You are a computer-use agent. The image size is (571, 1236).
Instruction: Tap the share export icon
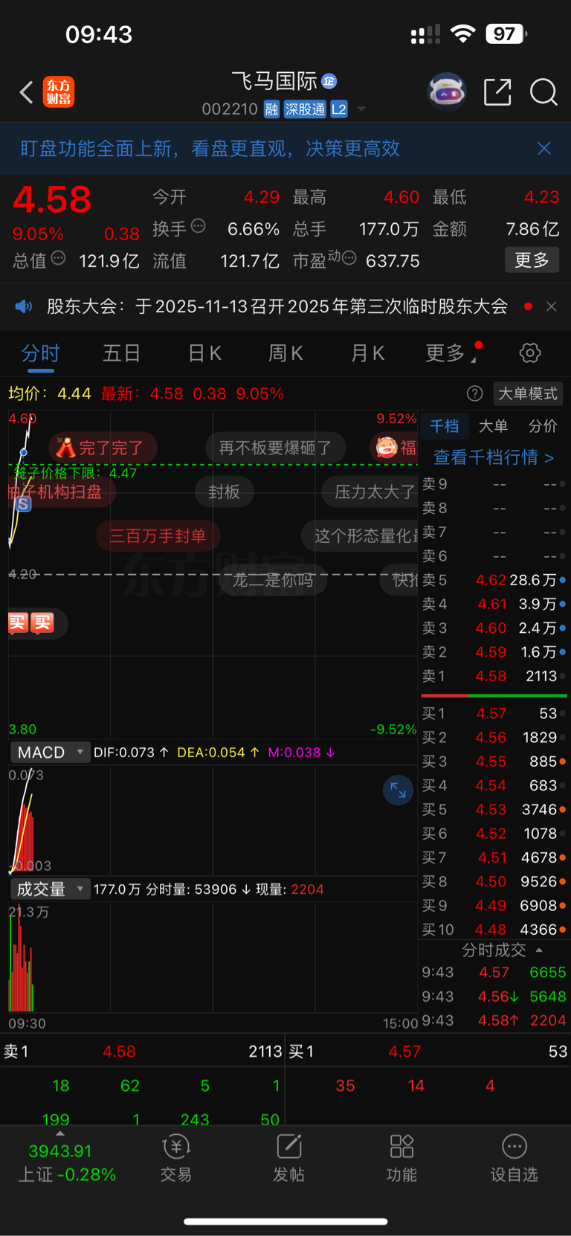(x=497, y=92)
